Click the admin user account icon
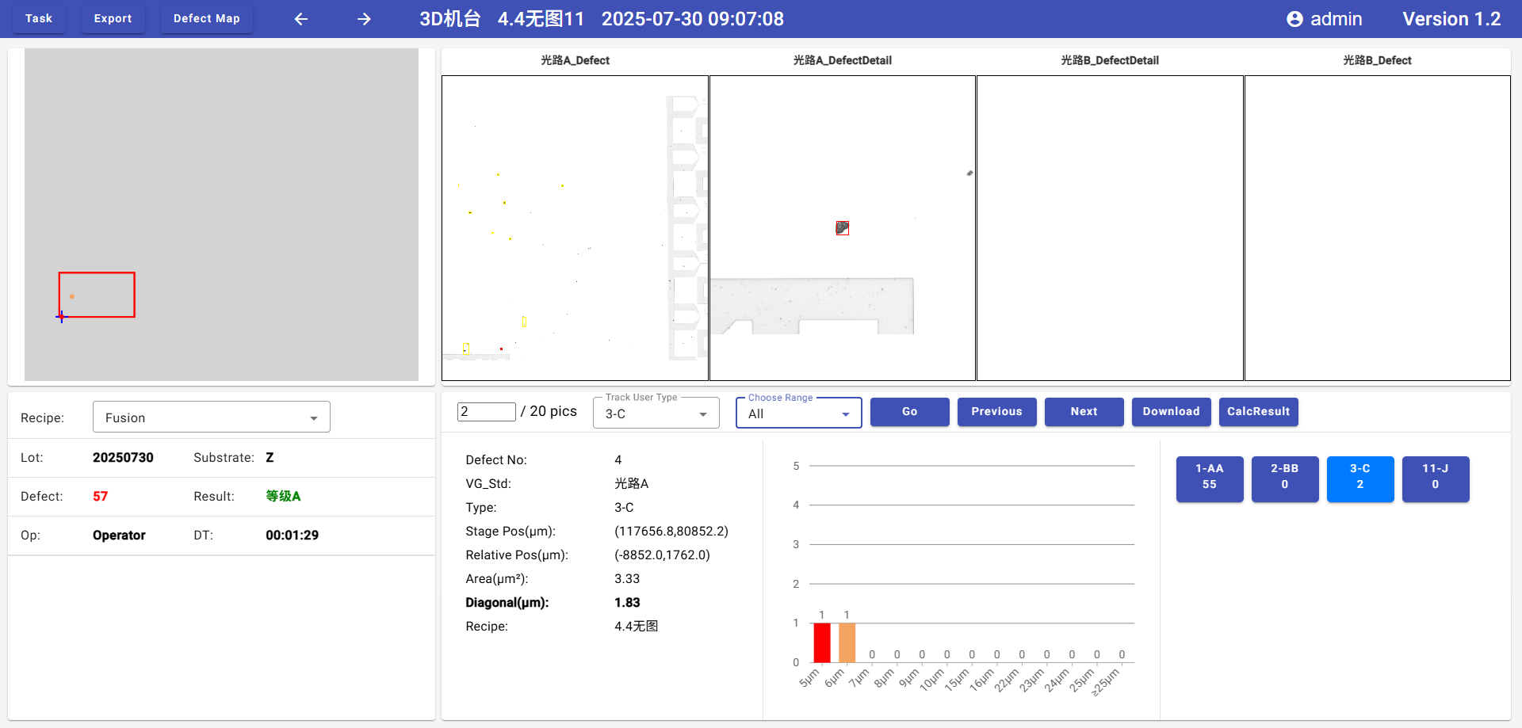The image size is (1522, 728). pos(1294,19)
